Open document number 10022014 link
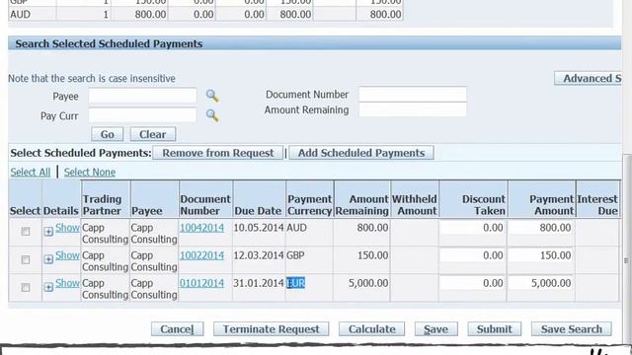This screenshot has width=632, height=355. [x=201, y=255]
